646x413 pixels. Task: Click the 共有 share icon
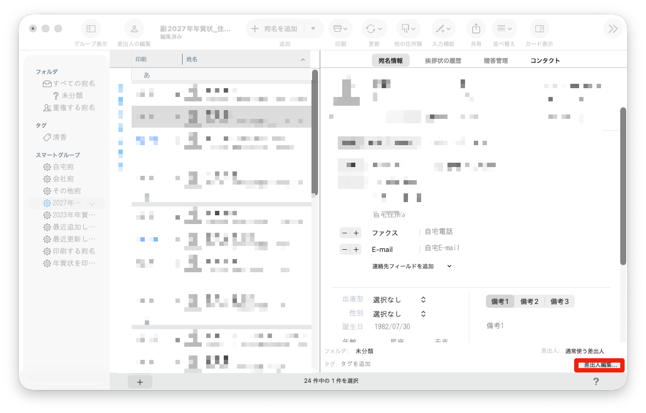point(476,29)
